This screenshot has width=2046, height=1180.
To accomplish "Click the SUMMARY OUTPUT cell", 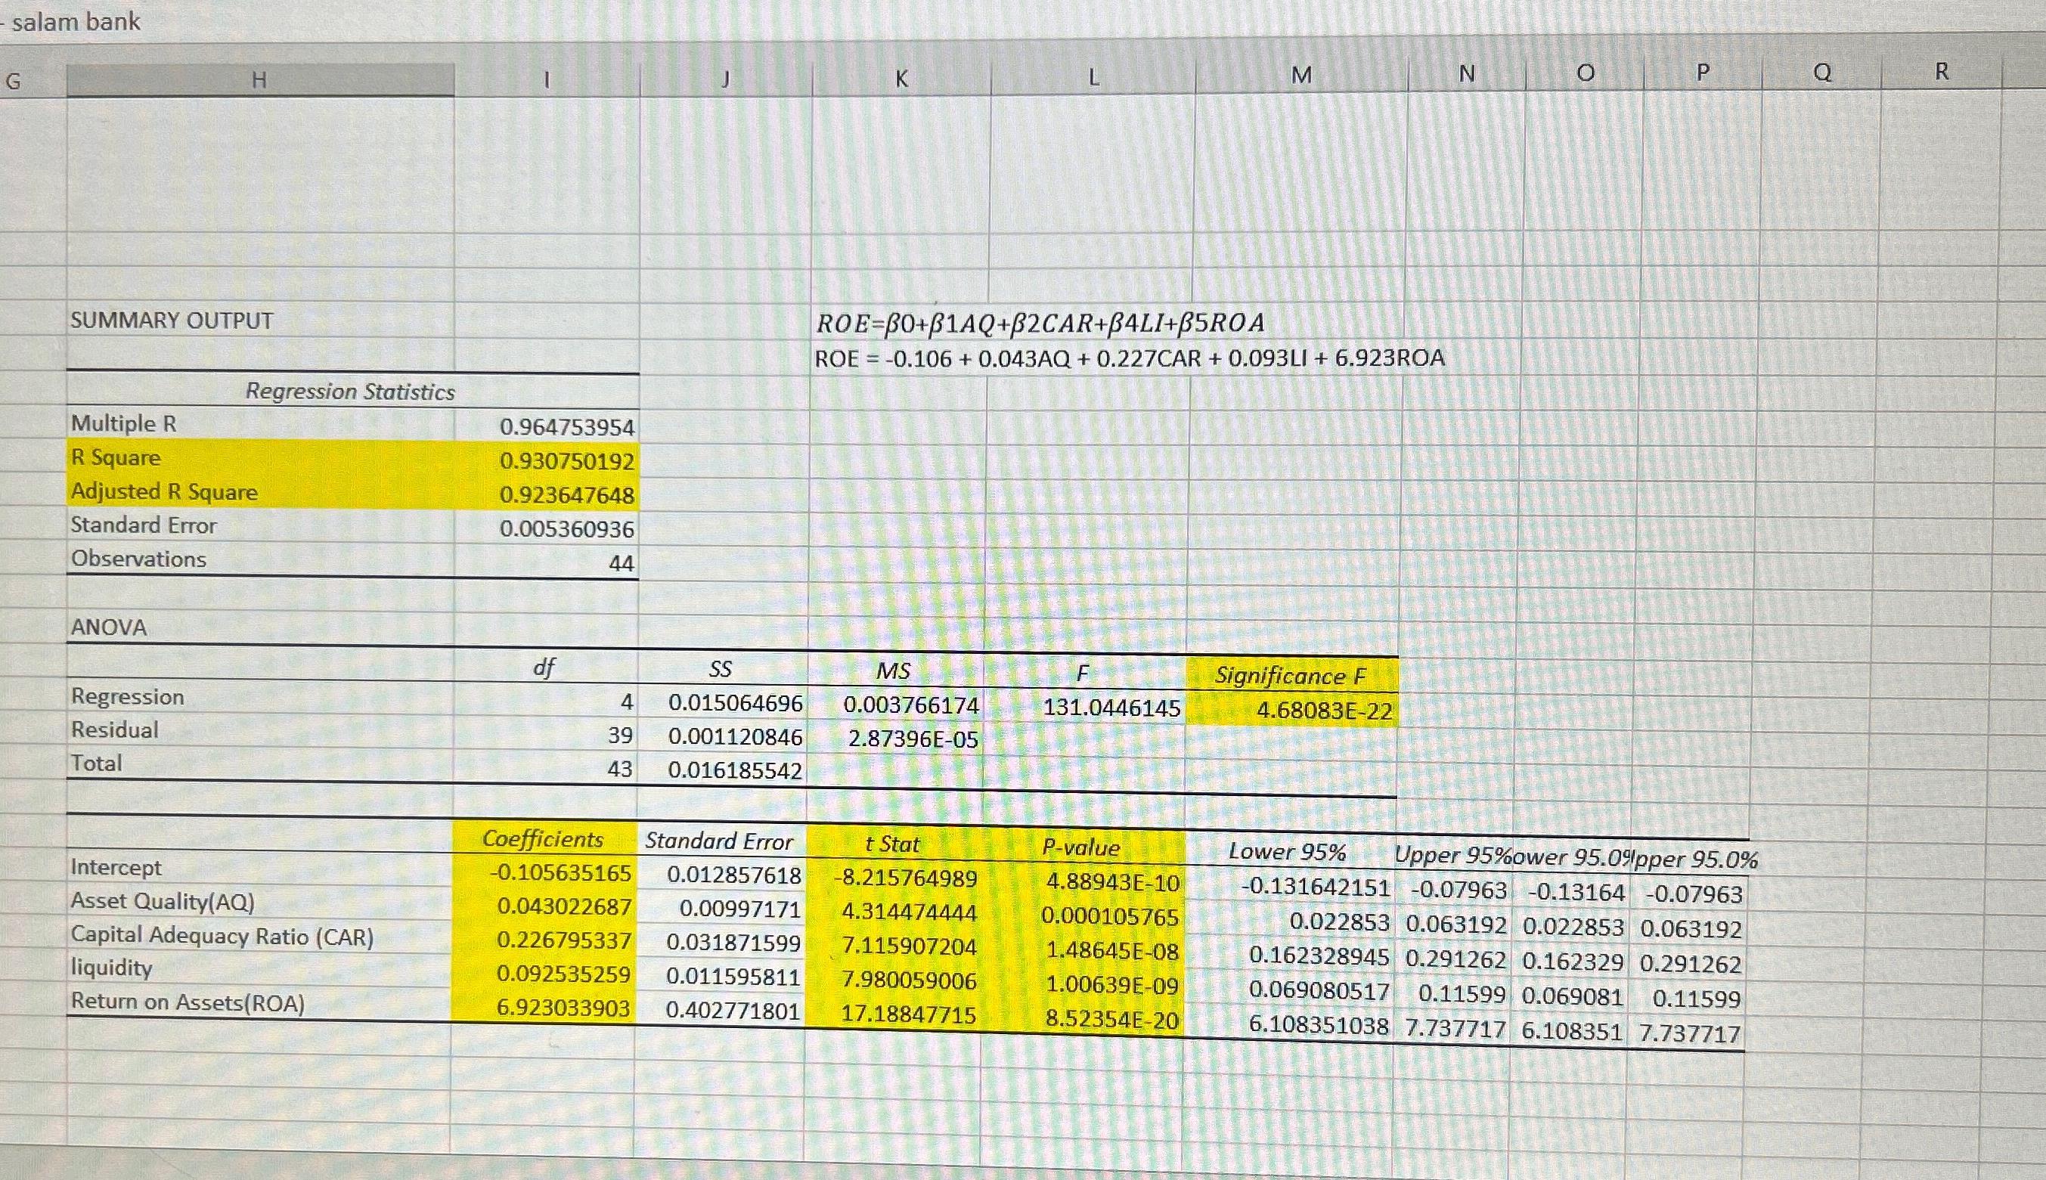I will [x=170, y=319].
